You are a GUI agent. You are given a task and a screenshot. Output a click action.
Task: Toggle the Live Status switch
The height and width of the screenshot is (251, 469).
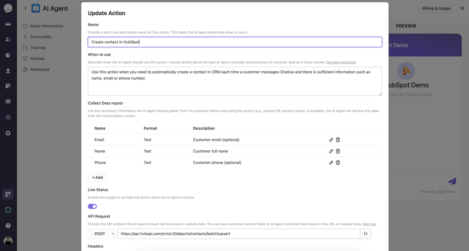click(x=92, y=207)
